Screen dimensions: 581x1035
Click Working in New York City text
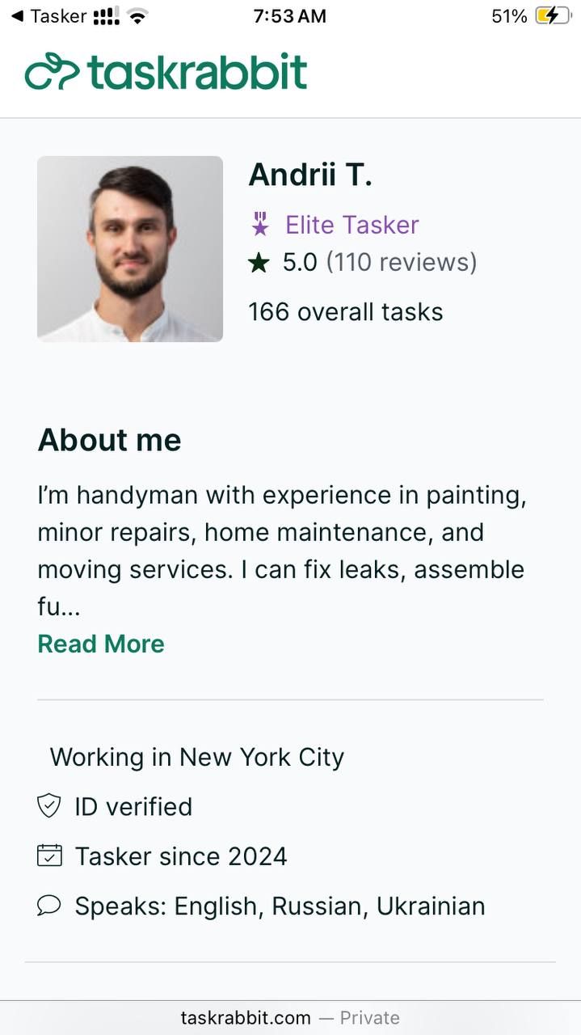pos(197,757)
